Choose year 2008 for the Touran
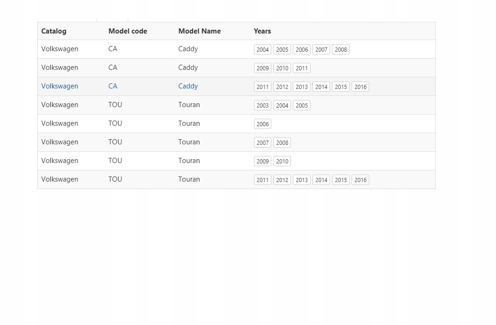The height and width of the screenshot is (325, 496). click(x=282, y=143)
